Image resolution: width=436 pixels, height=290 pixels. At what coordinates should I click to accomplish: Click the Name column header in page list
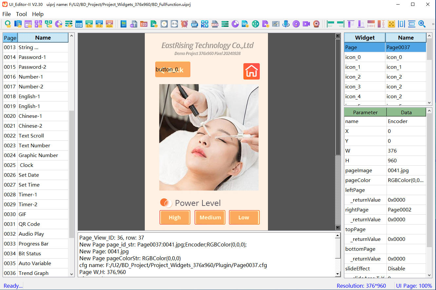[x=43, y=38]
